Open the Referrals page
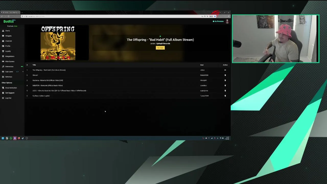The height and width of the screenshot is (184, 327). (9, 77)
